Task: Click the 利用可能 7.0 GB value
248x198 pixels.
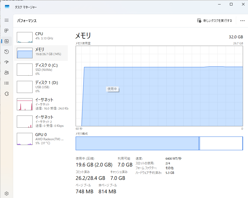Action: pos(125,165)
